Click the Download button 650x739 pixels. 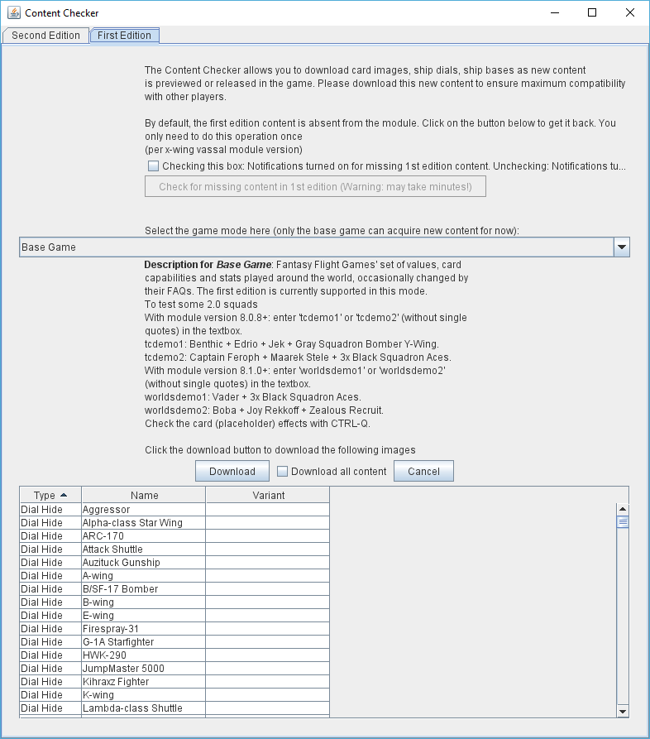tap(232, 472)
